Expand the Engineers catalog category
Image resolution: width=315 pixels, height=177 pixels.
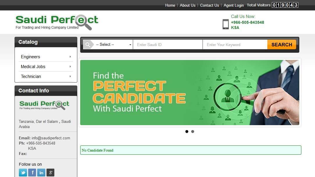coord(46,57)
